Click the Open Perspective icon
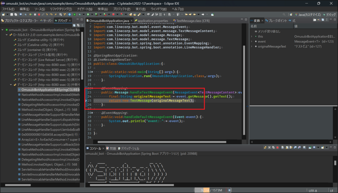 (291, 14)
